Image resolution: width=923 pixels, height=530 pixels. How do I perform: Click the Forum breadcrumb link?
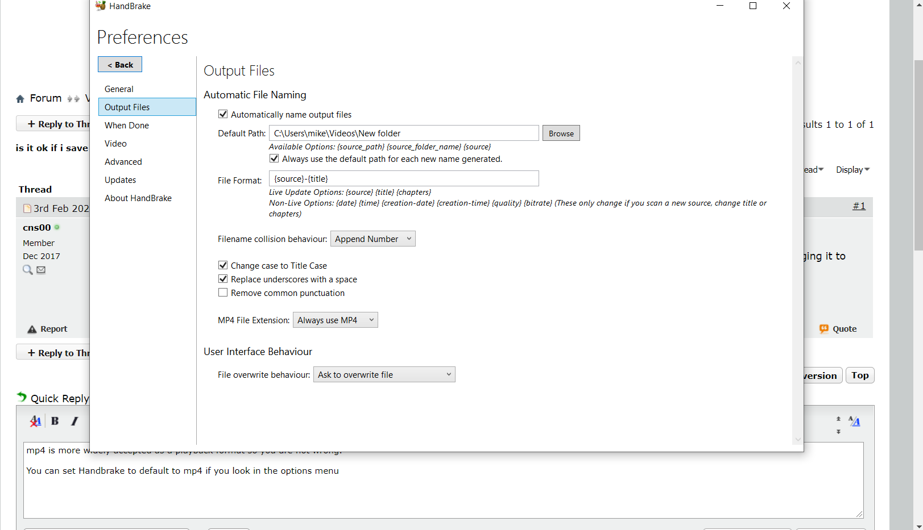click(45, 98)
